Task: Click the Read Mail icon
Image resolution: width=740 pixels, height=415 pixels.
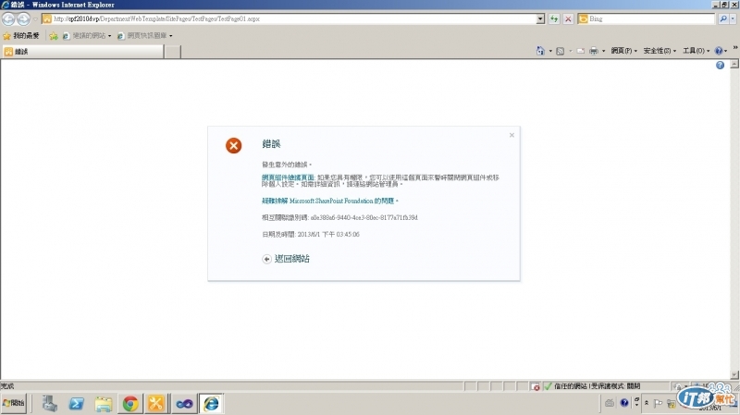Action: click(581, 51)
